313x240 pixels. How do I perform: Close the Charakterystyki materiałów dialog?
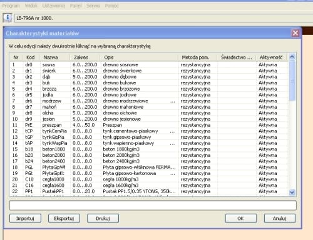295,33
